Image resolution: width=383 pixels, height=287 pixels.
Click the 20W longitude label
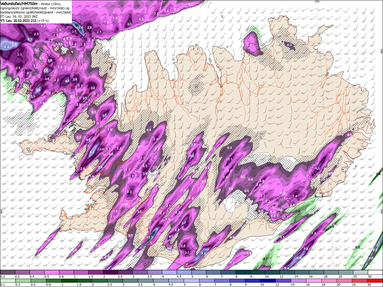pos(159,1)
